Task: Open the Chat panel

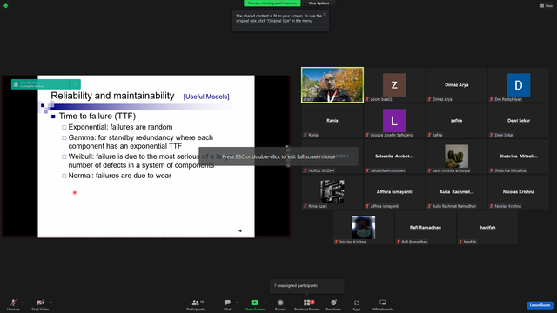Action: tap(227, 304)
